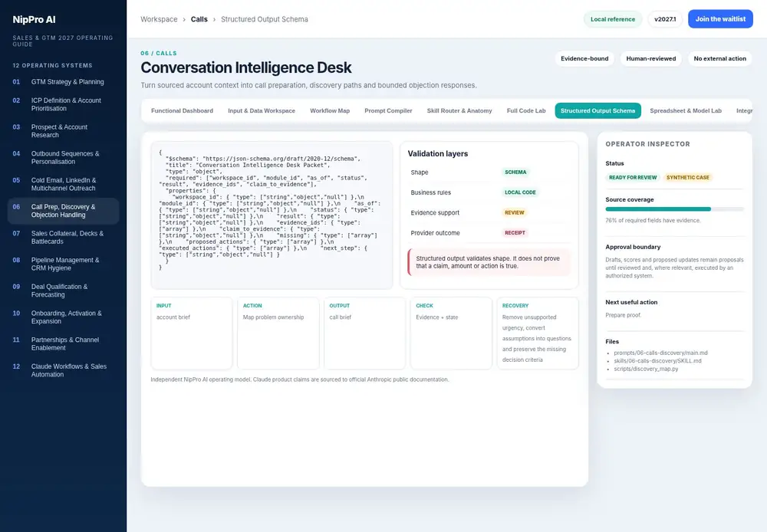Go to Workspace breadcrumb
This screenshot has height=532, width=767.
point(159,19)
